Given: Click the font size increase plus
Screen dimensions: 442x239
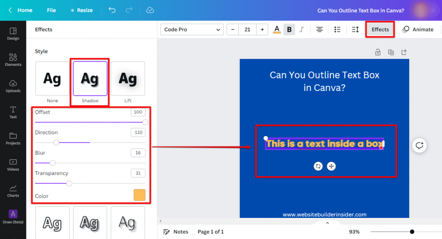Looking at the screenshot, I should [262, 29].
